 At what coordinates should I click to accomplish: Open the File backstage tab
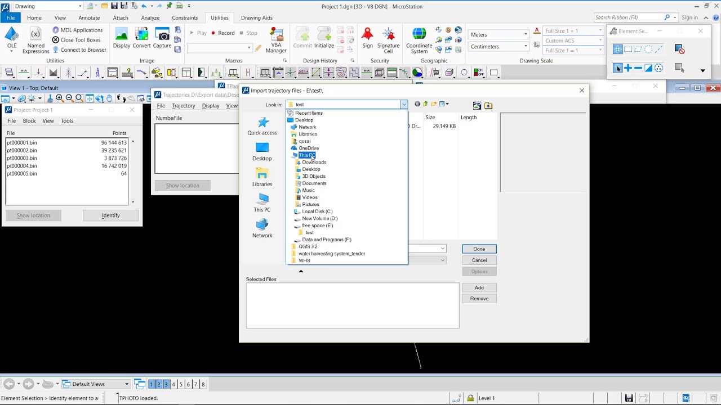tap(11, 18)
